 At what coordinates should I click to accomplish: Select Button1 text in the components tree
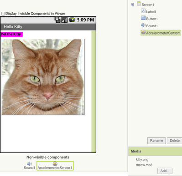[152, 19]
